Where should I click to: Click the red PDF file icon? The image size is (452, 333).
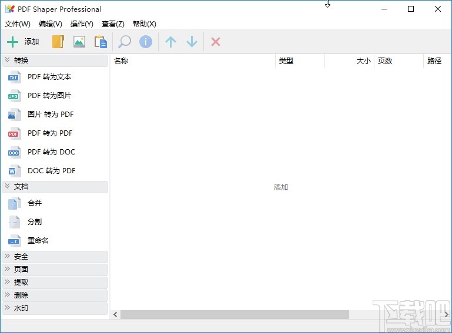click(x=15, y=133)
